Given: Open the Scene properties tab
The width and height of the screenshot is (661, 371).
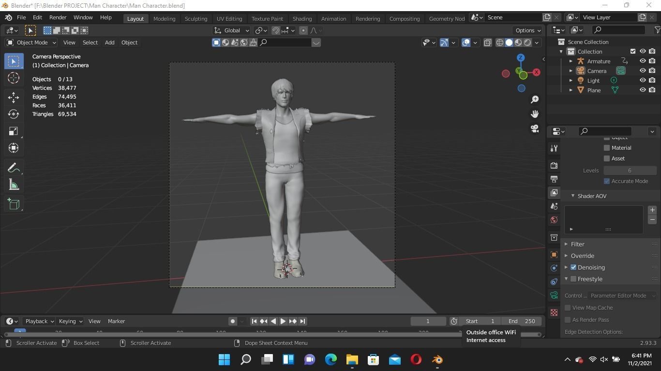Looking at the screenshot, I should pos(554,206).
